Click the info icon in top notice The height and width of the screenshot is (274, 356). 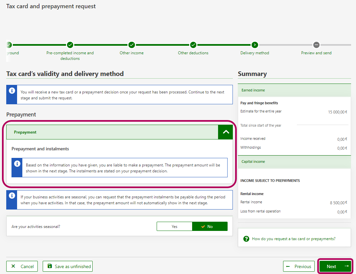coord(12,90)
